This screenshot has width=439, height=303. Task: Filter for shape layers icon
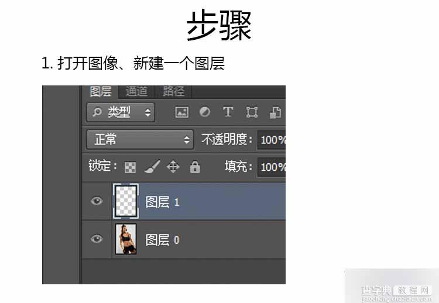click(252, 112)
